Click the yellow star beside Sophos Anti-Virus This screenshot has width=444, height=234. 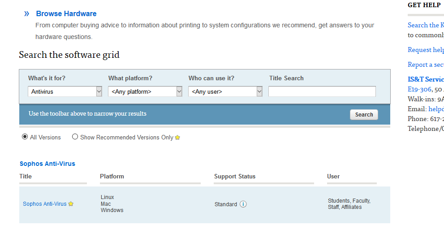click(x=71, y=204)
